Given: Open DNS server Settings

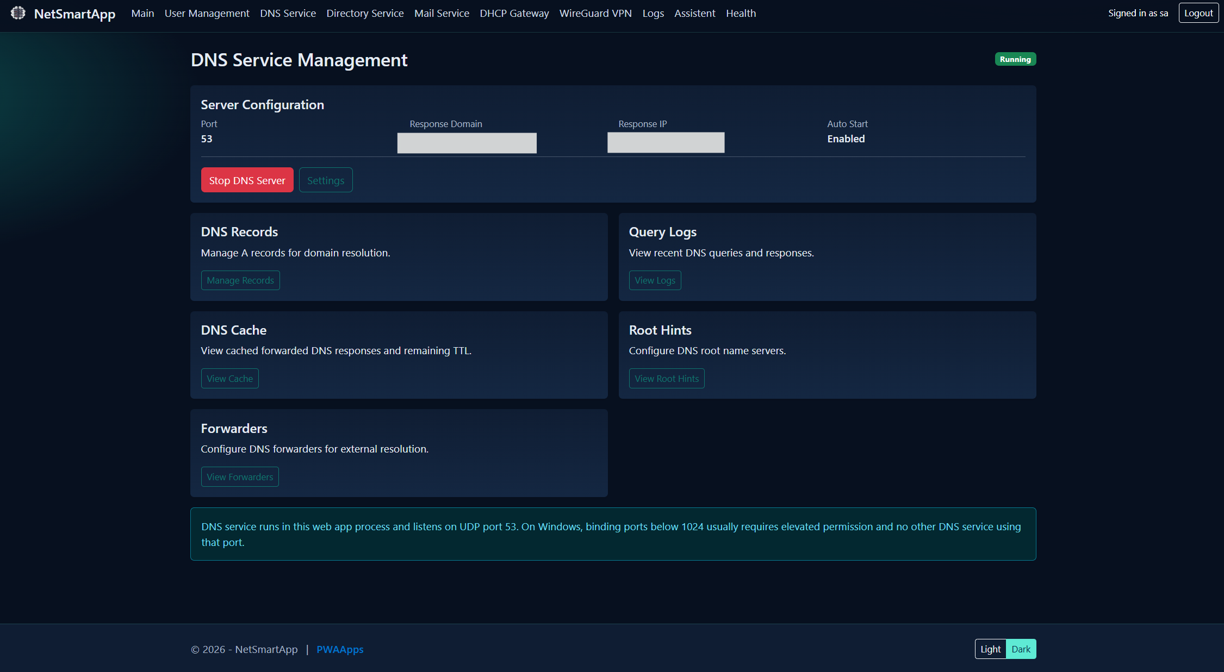Looking at the screenshot, I should (326, 180).
